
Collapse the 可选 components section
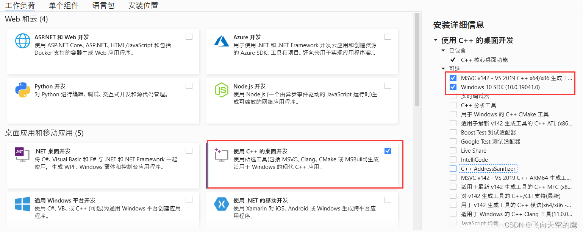[x=443, y=68]
